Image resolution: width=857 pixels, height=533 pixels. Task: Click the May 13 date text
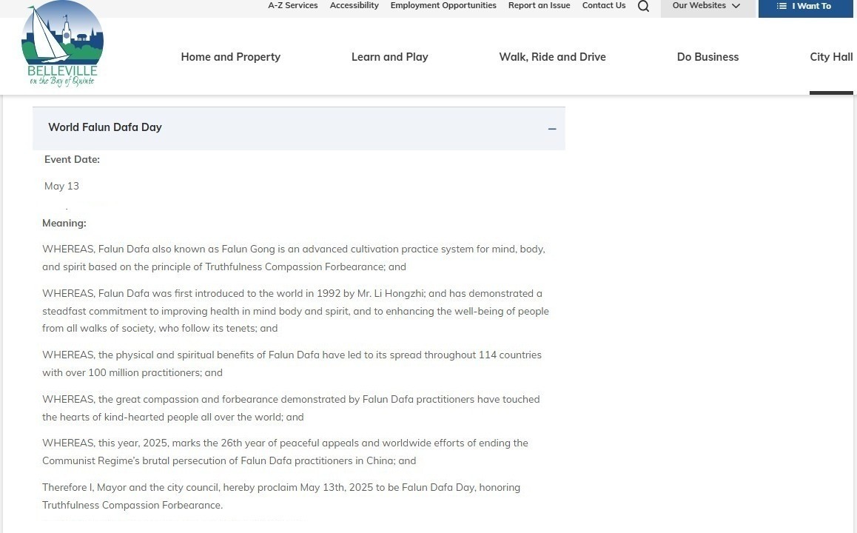61,187
